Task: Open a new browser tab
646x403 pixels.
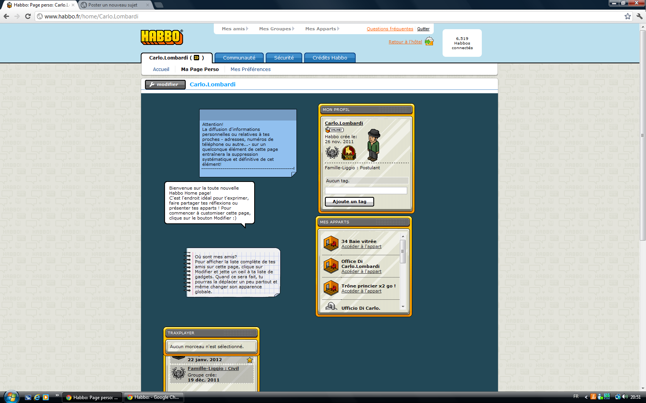Action: (158, 5)
